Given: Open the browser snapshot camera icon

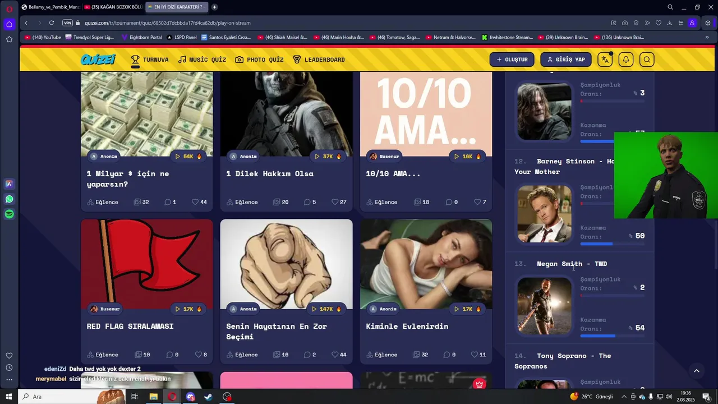Looking at the screenshot, I should [625, 23].
